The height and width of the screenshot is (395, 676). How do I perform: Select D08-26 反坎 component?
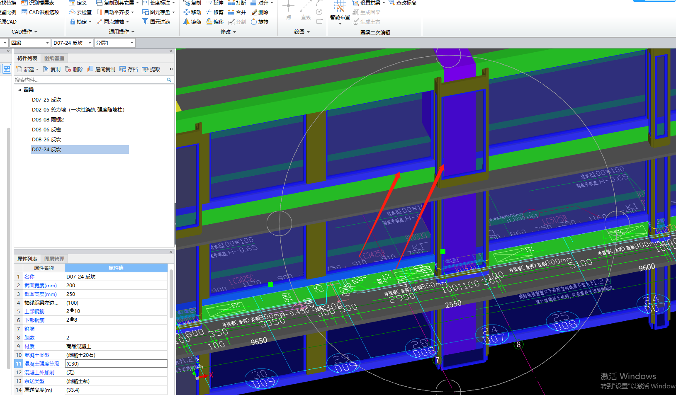pos(46,139)
